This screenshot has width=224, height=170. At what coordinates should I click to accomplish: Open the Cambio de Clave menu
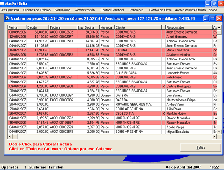tap(160, 10)
